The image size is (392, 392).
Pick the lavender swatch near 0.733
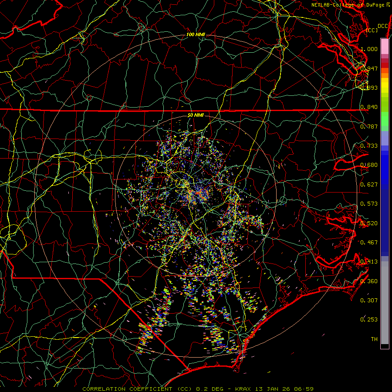(385, 138)
